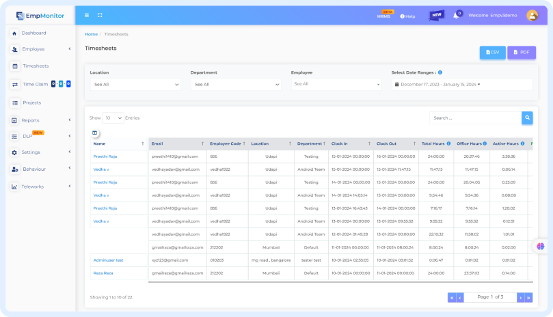Image resolution: width=553 pixels, height=317 pixels.
Task: Open the Adminuser test employee link
Action: (x=108, y=260)
